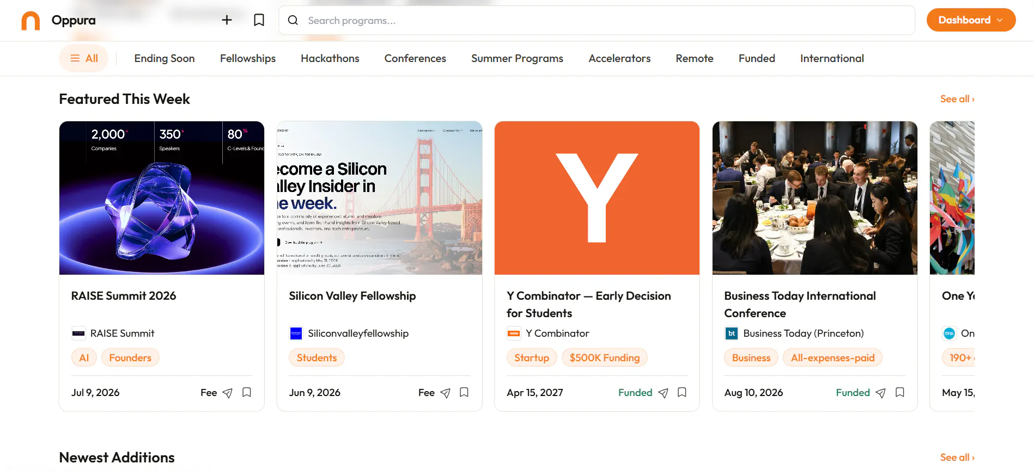This screenshot has width=1034, height=476.
Task: Click the Aug 10, 2026 date
Action: (754, 393)
